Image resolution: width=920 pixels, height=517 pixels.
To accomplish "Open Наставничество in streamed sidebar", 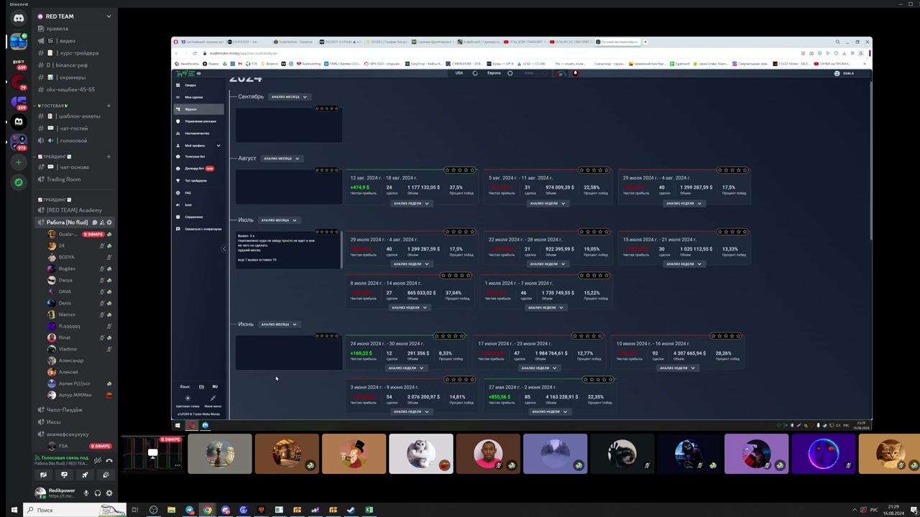I will point(198,134).
